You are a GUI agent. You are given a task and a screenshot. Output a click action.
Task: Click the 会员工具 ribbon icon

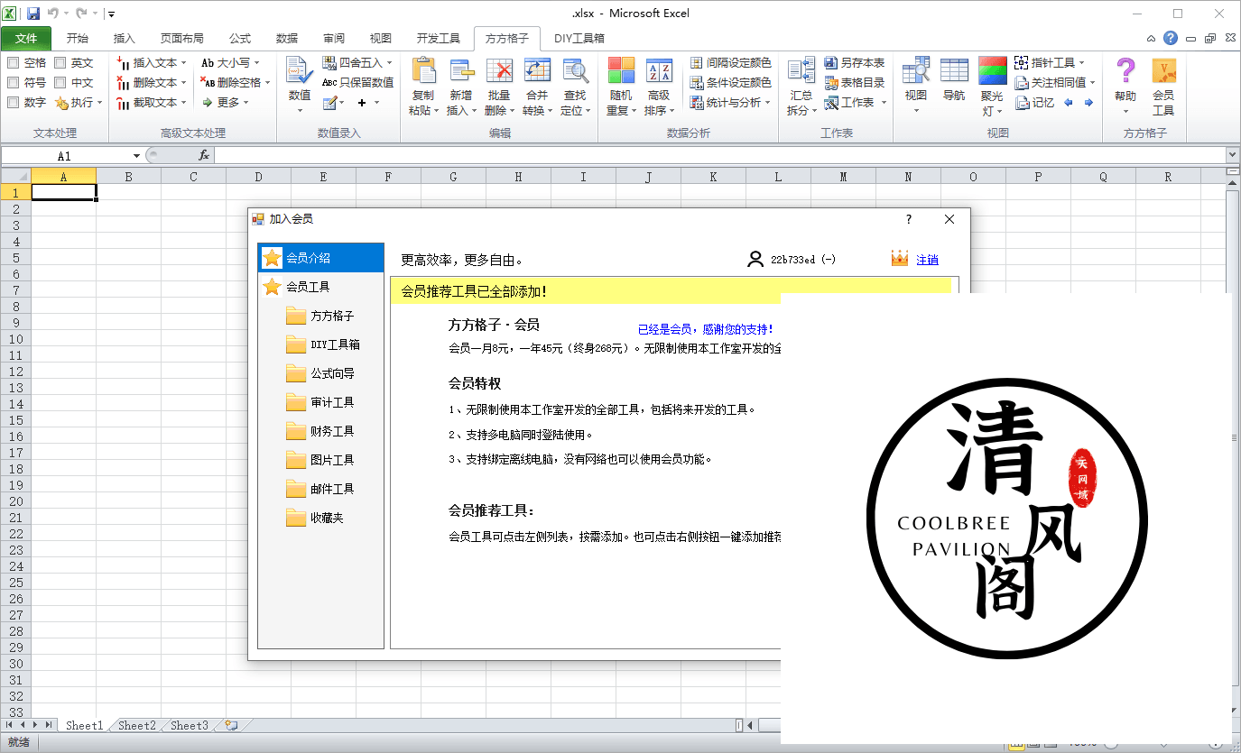(1163, 71)
